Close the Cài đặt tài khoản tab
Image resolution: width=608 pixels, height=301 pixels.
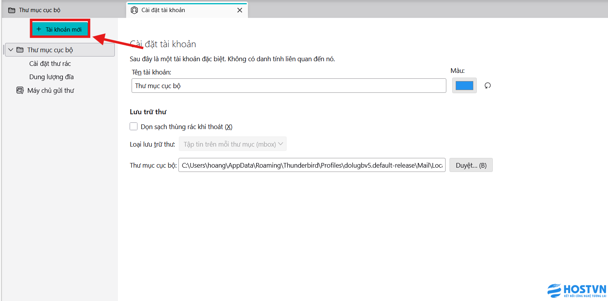tap(240, 10)
